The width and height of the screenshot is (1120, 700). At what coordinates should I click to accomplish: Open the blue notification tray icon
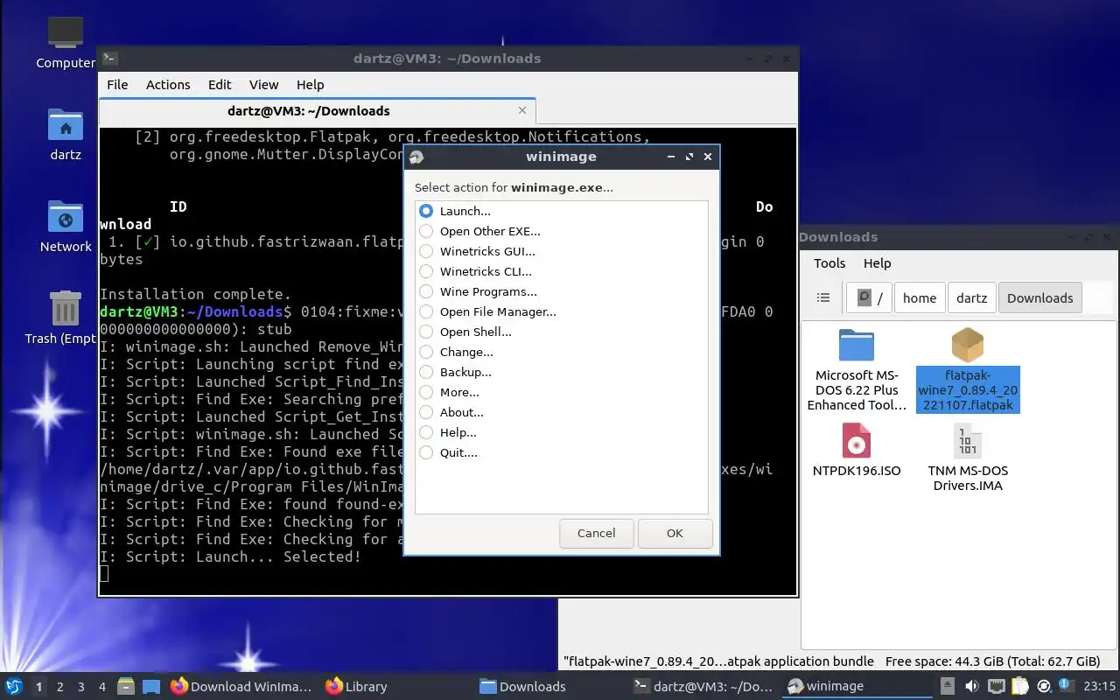1067,685
